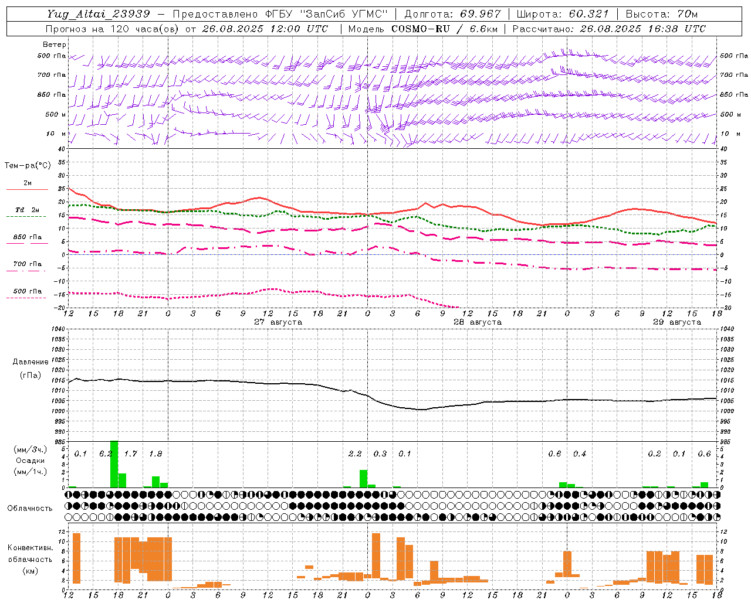Screen dimensions: 751x600
Task: Click the Td 2м dew point legend label
Action: (28, 210)
